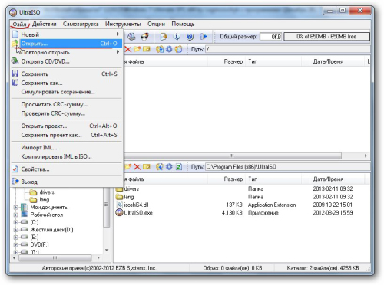
Task: Click the Общий размер 0KB field
Action: 271,37
